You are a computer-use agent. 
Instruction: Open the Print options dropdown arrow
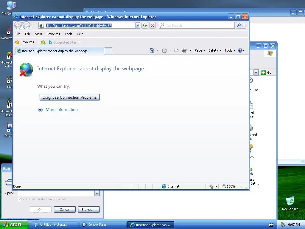click(190, 50)
